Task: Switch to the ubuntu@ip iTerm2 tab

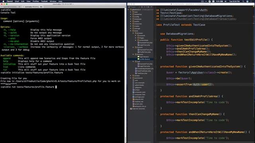Action: (x=33, y=7)
